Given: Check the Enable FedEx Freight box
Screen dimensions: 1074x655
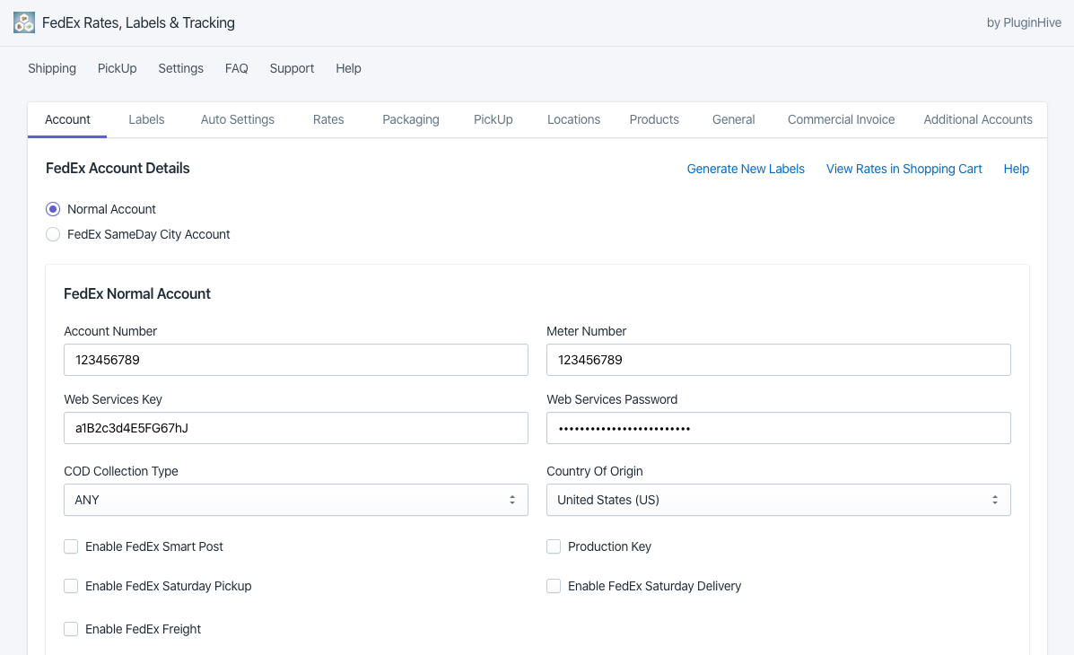Looking at the screenshot, I should (x=71, y=629).
